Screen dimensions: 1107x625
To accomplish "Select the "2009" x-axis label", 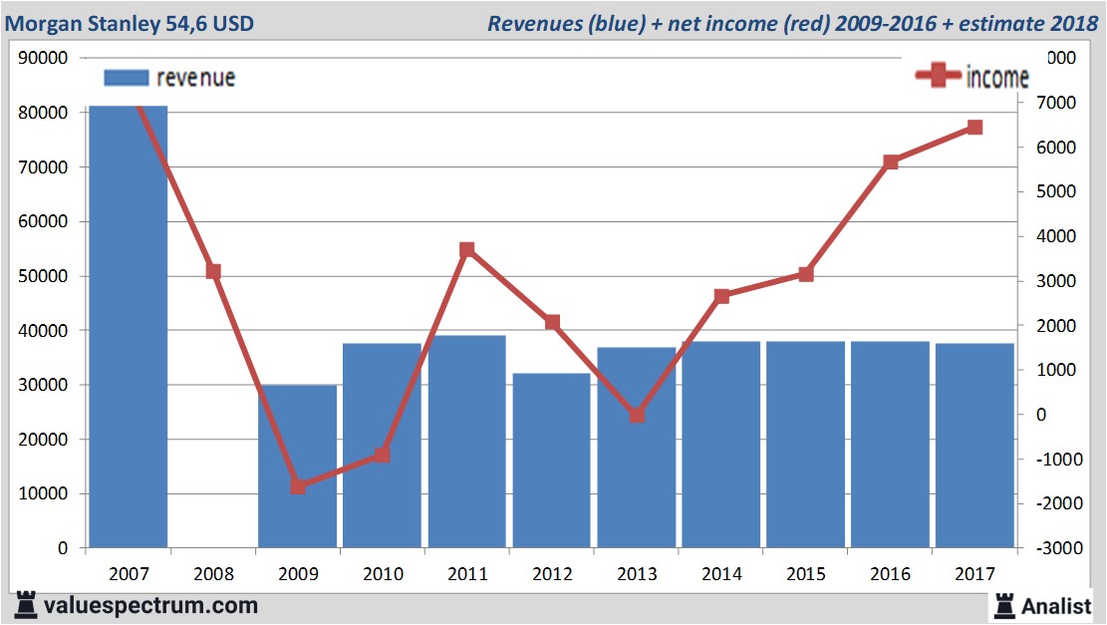I will (x=299, y=573).
